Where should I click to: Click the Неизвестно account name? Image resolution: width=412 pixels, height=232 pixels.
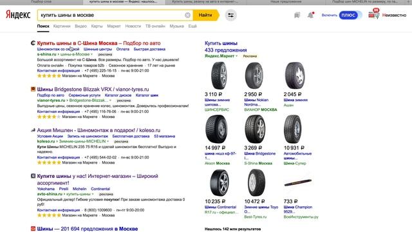(394, 15)
